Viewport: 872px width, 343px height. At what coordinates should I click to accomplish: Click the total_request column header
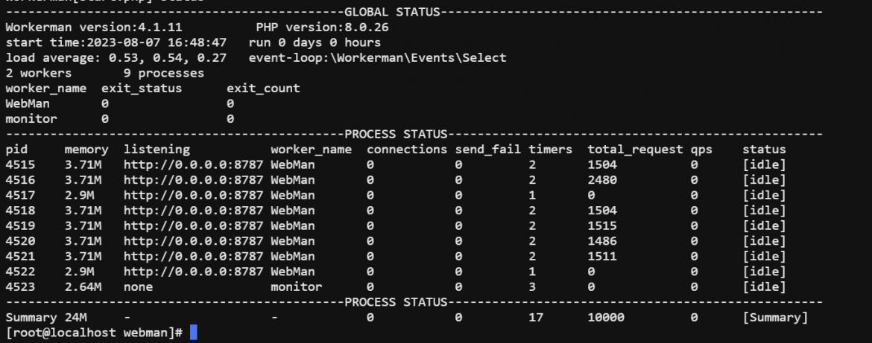tap(635, 150)
